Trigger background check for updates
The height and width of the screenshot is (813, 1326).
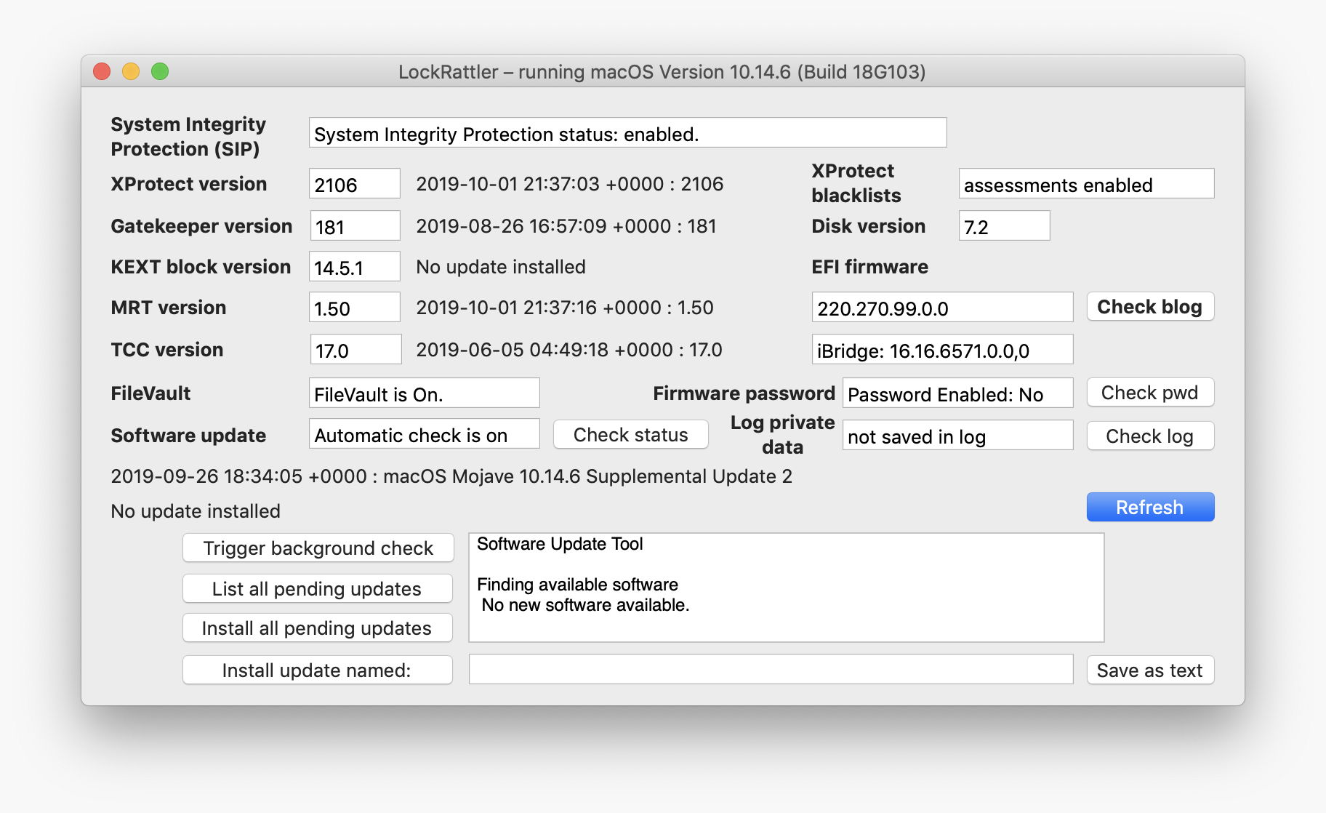(318, 548)
